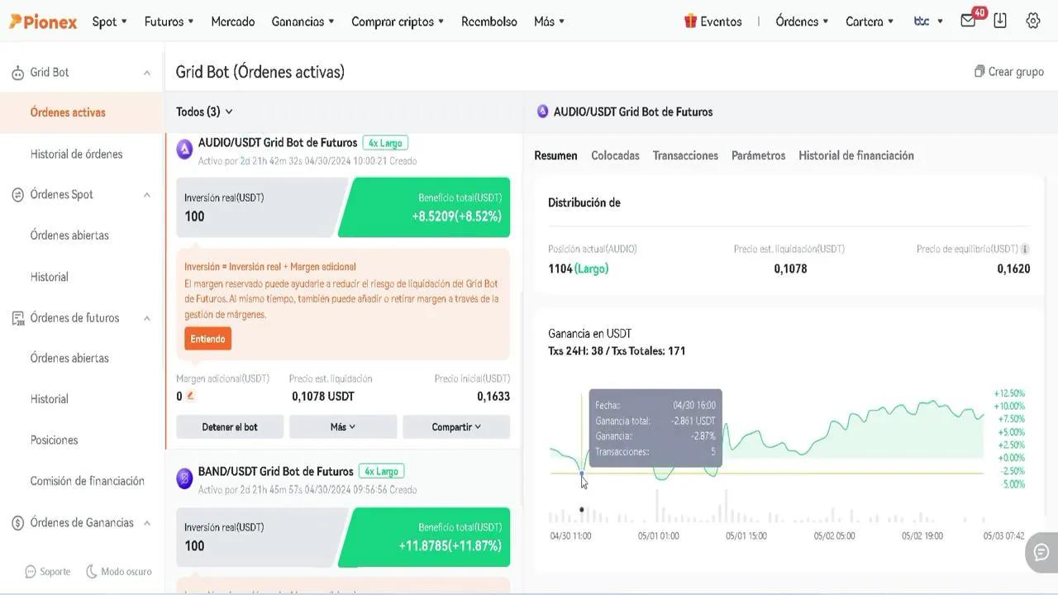
Task: Open the chat support bubble
Action: coord(1041,551)
